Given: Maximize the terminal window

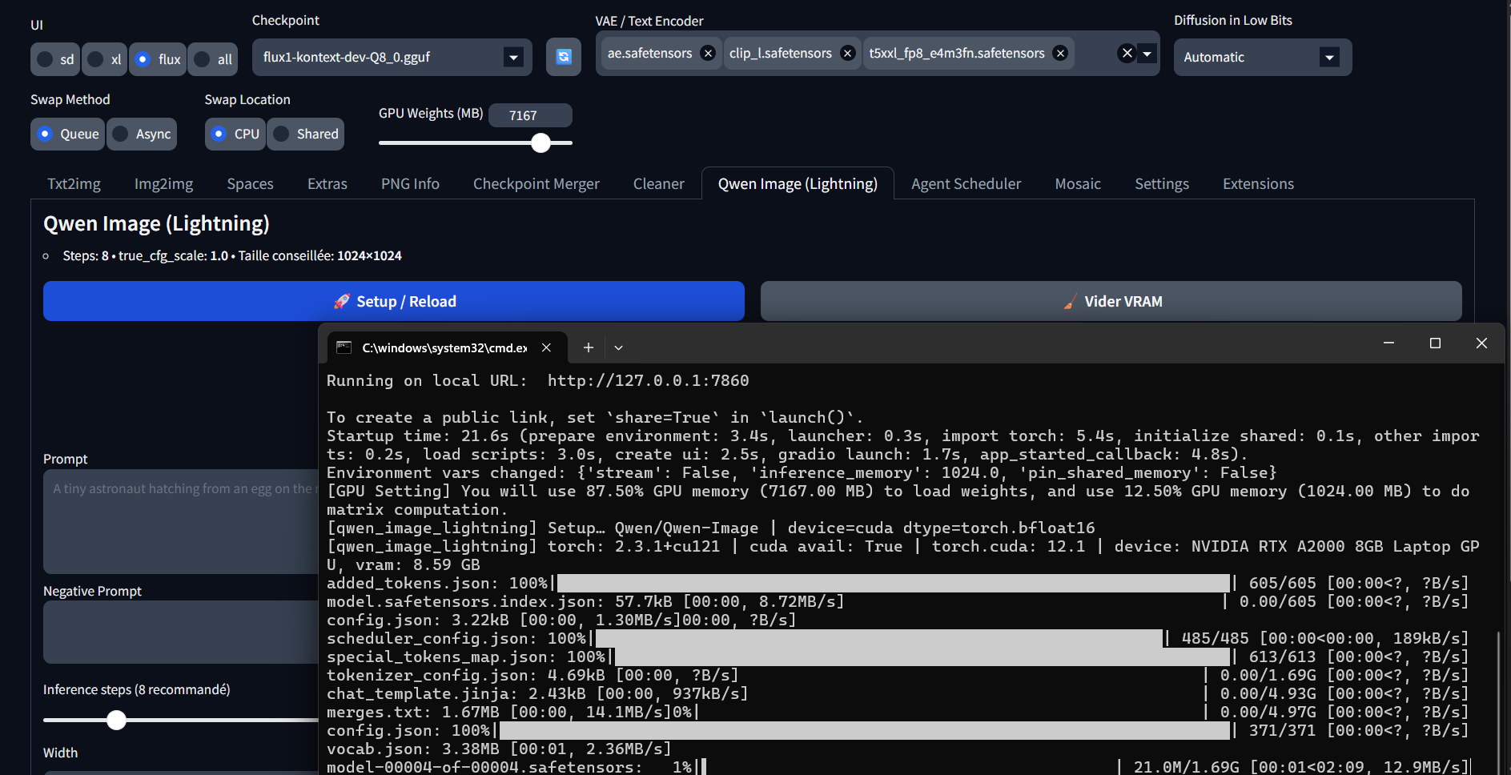Looking at the screenshot, I should [x=1436, y=343].
